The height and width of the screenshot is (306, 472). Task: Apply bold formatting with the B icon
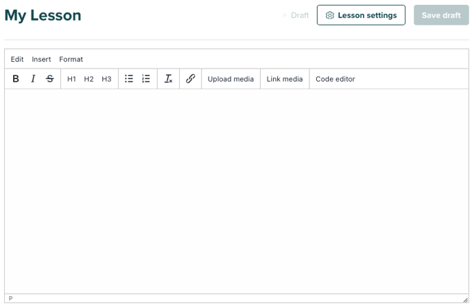[16, 79]
